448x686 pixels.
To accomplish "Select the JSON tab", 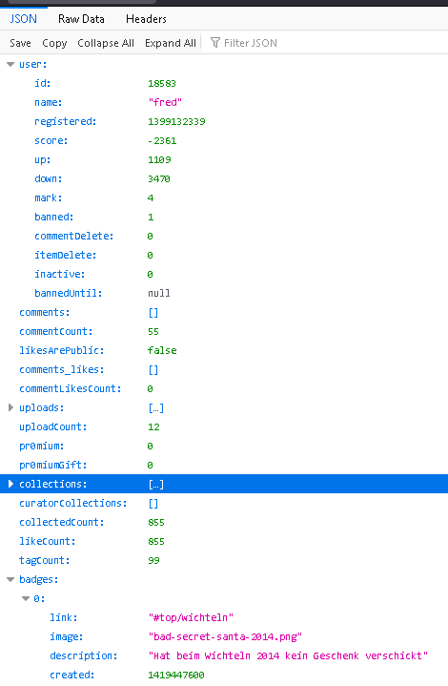I will click(x=24, y=19).
